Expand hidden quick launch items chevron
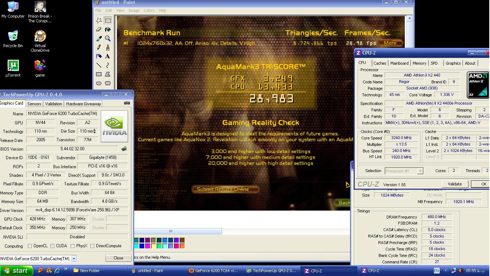This screenshot has width=490, height=276. [x=65, y=269]
